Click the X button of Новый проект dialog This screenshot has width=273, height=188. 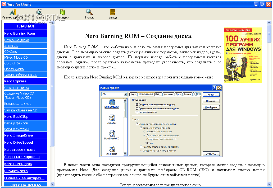tap(219, 88)
